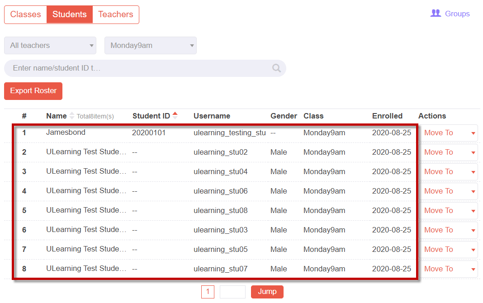Click Move To for ulearning_stu04 row
Screen dimensions: 483x303
coord(438,171)
